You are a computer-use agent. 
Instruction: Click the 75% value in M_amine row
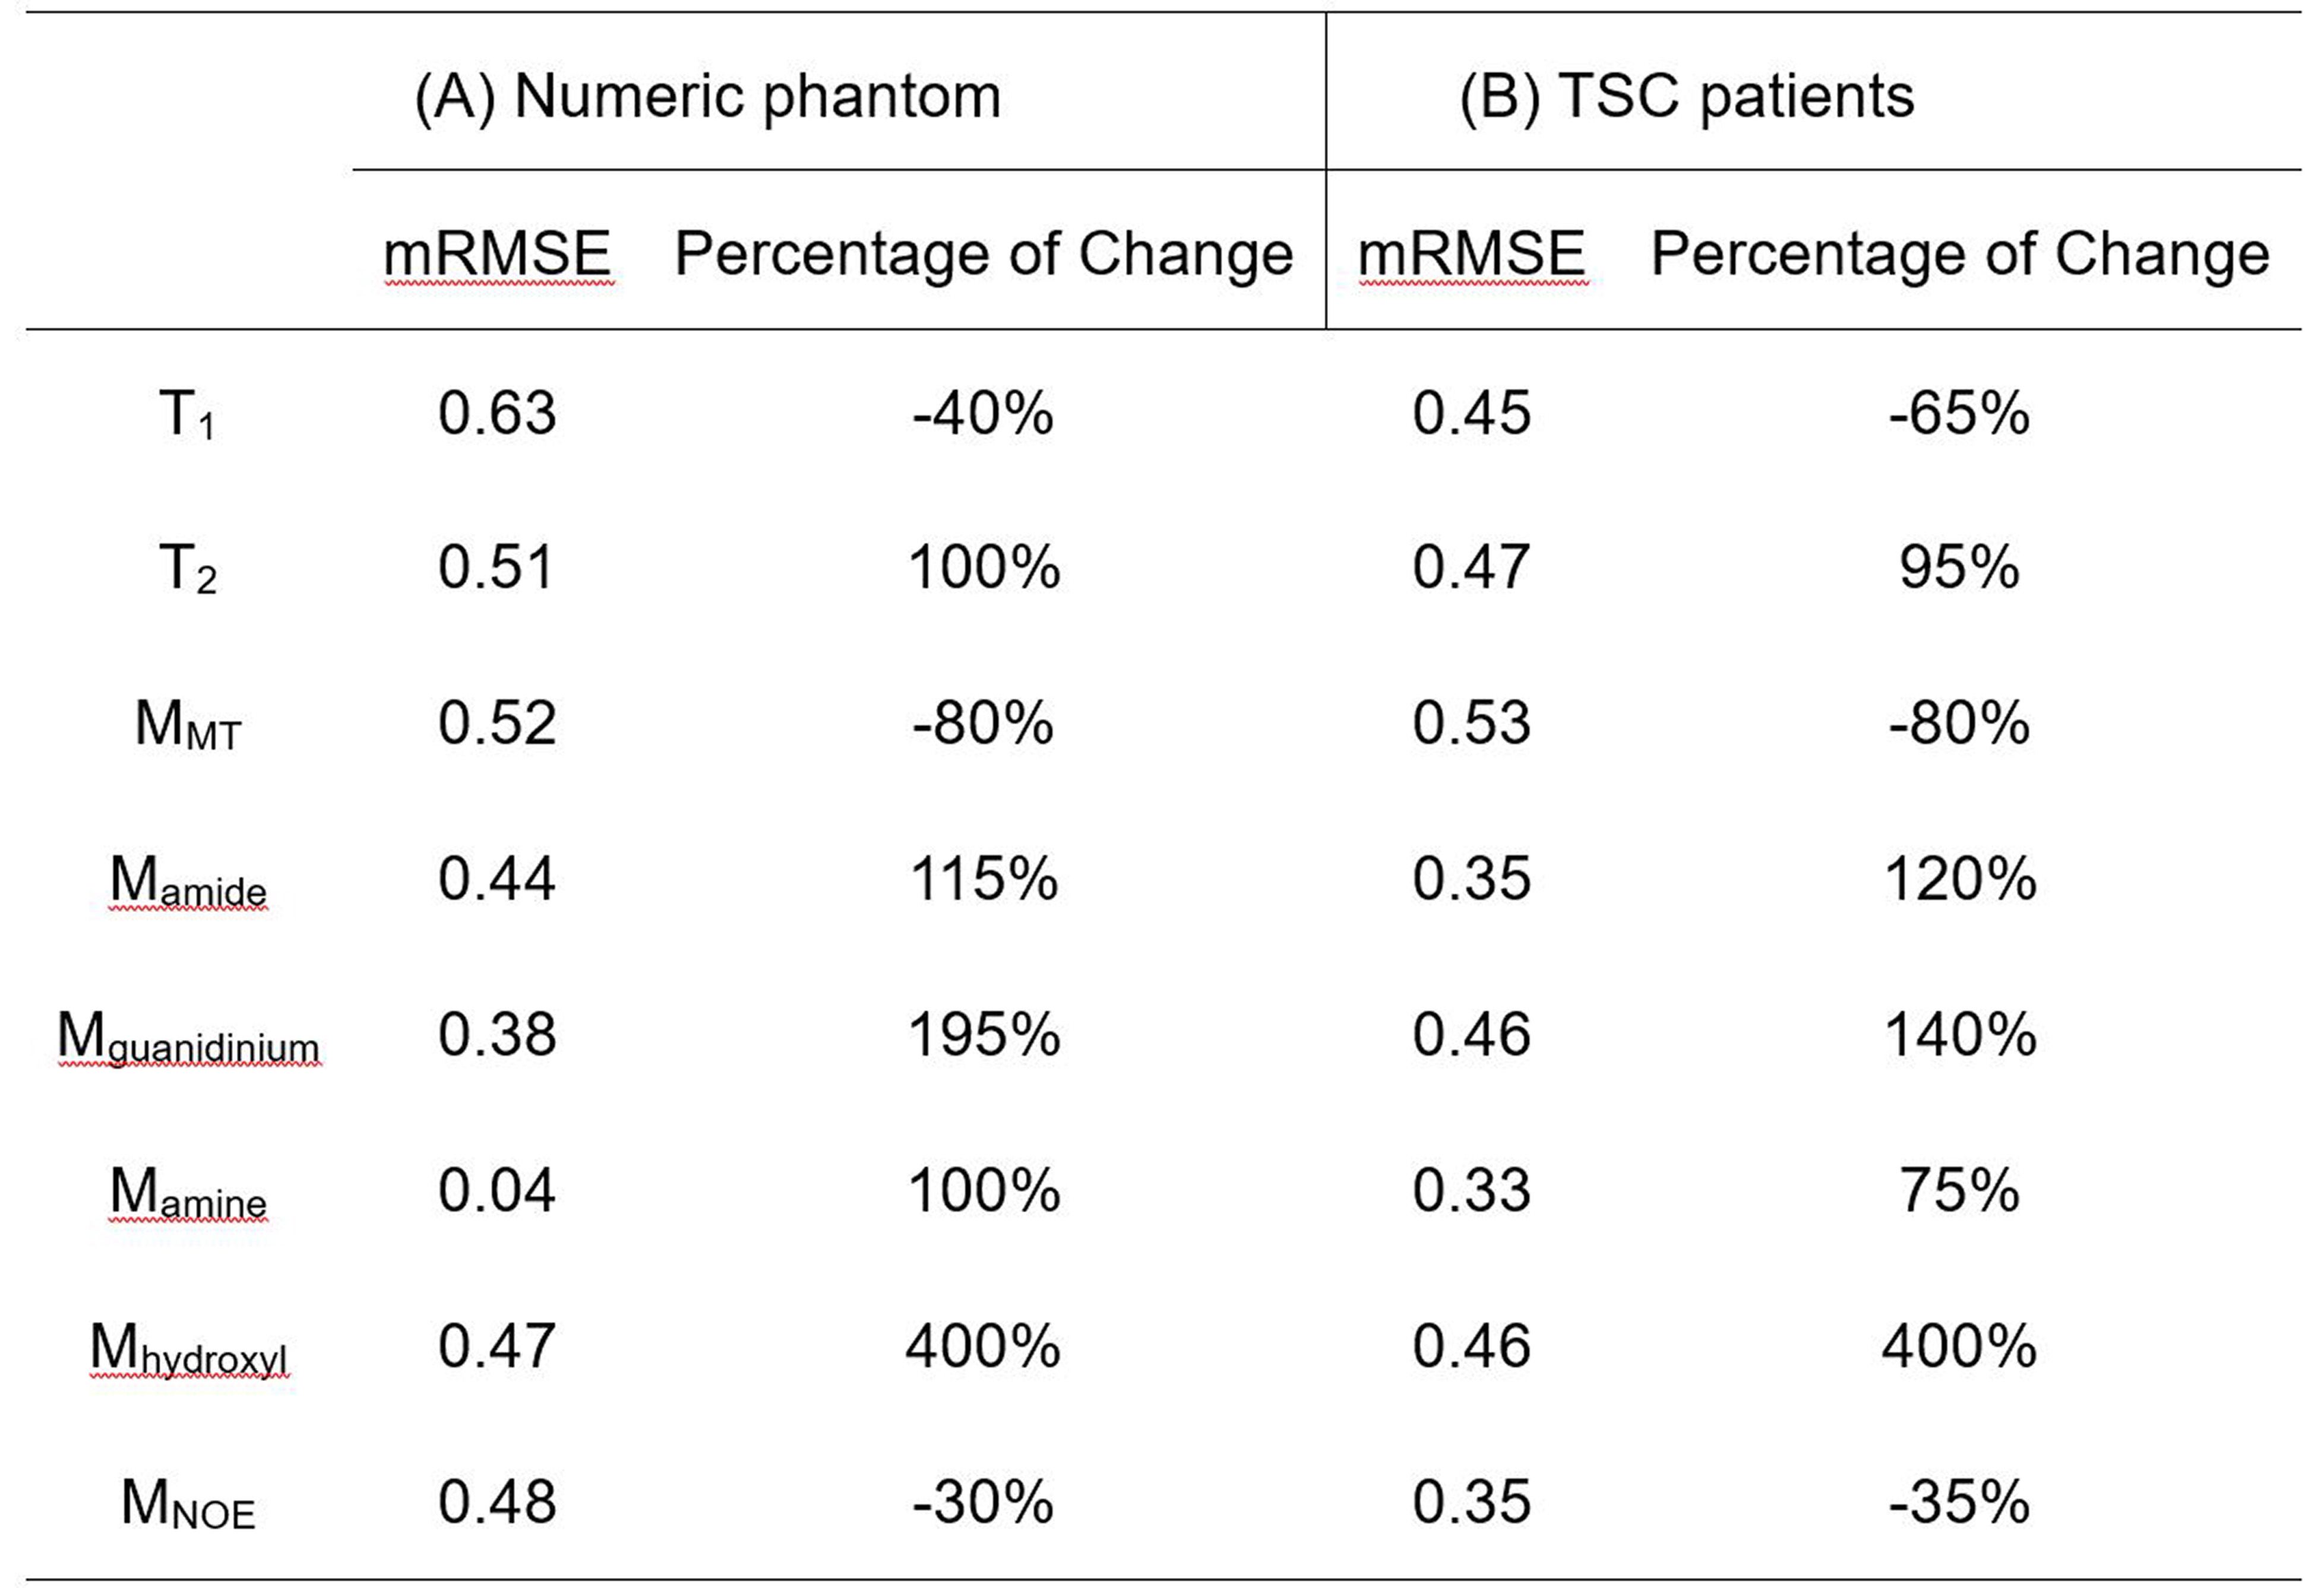[x=1958, y=1190]
